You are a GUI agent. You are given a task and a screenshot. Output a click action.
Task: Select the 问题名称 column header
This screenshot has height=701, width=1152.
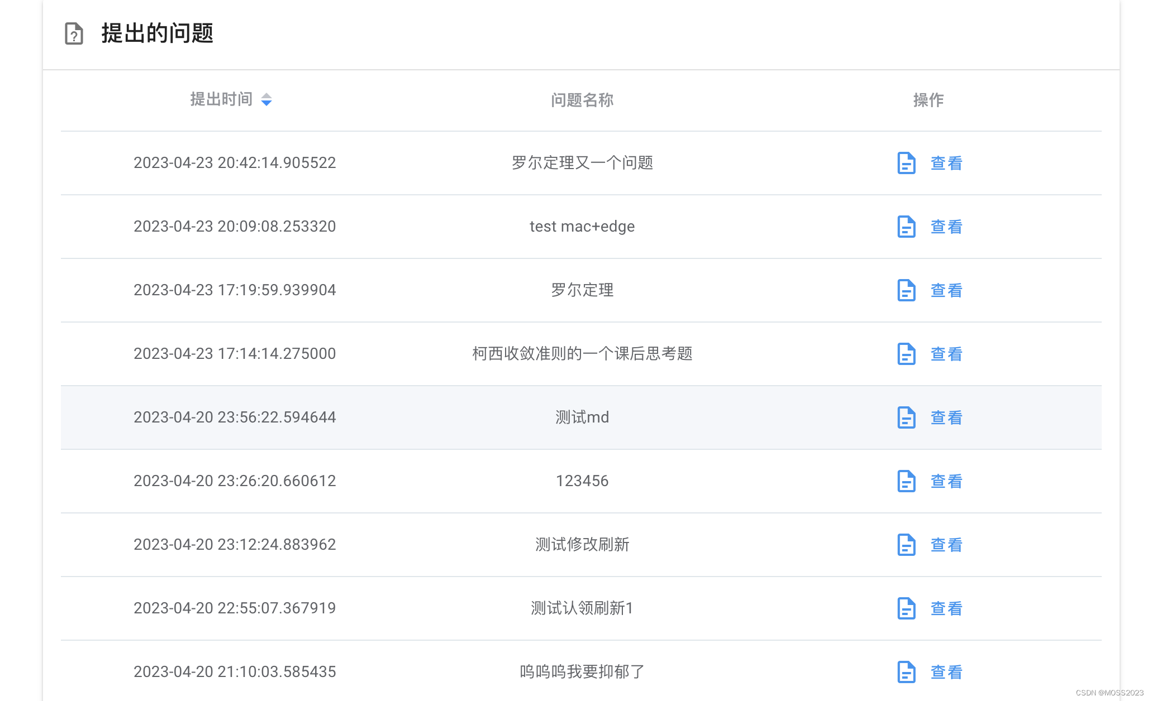pyautogui.click(x=582, y=100)
